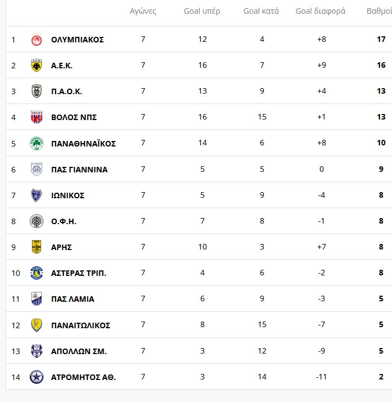
Task: Sort by Goal κατά column header
Action: click(x=261, y=11)
